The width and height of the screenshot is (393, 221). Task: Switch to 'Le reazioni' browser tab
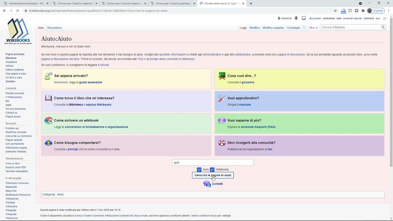tap(124, 3)
